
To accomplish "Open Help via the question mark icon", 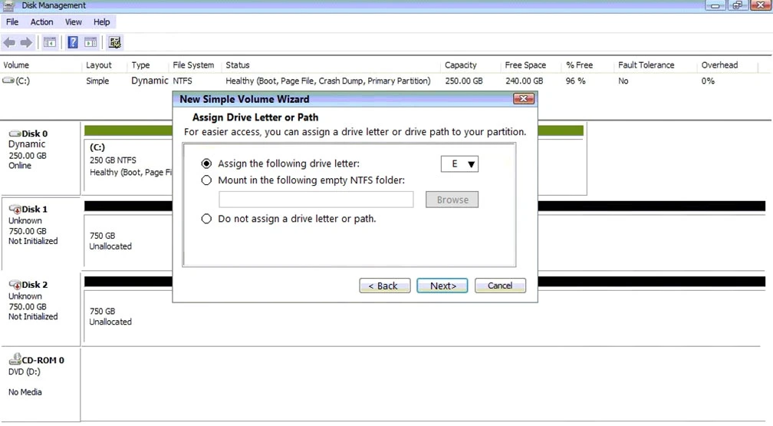I will tap(73, 43).
